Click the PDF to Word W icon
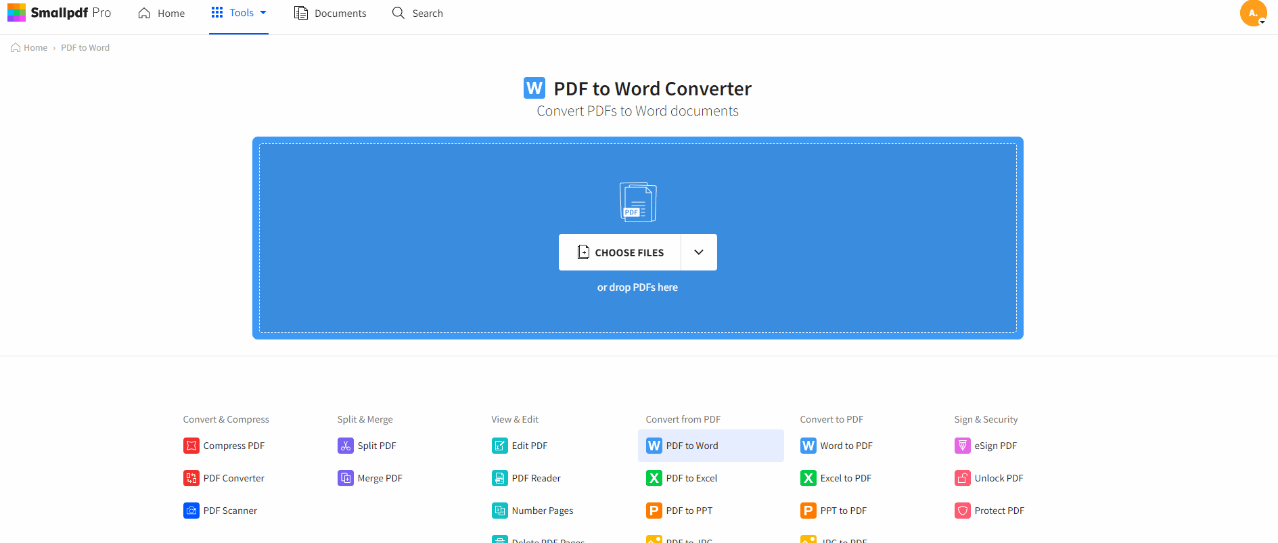The image size is (1278, 543). (654, 446)
